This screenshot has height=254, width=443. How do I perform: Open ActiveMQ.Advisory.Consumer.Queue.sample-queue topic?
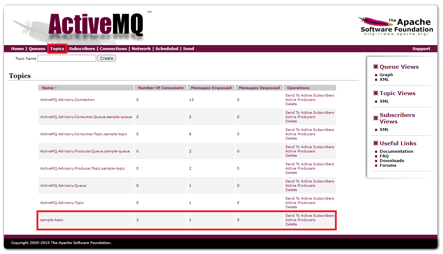(x=86, y=117)
